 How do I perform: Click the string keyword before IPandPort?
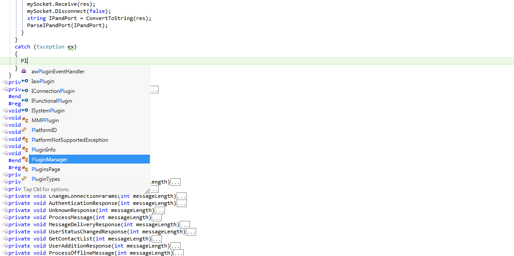click(36, 18)
